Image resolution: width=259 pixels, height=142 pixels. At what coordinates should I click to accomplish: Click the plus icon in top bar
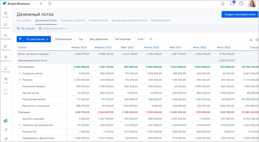41,4
